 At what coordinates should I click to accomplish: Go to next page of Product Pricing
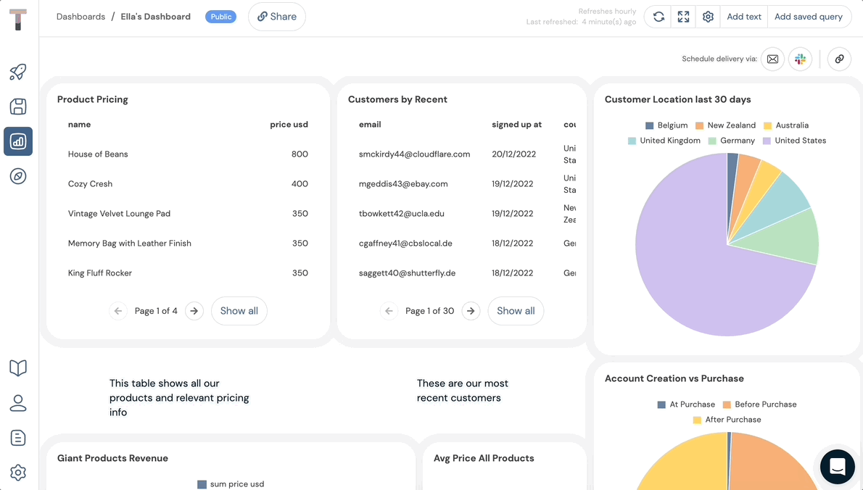coord(194,311)
